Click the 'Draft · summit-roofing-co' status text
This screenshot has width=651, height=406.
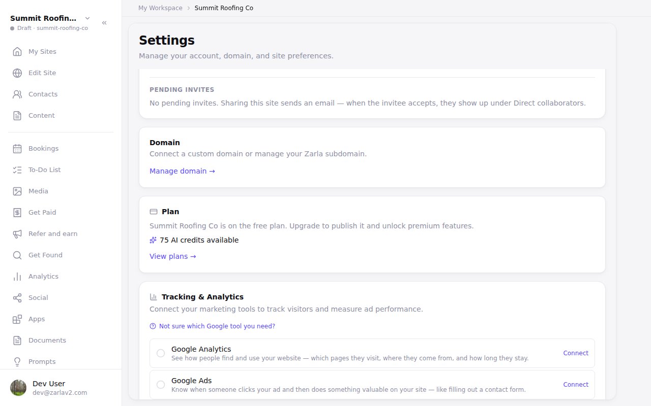(x=52, y=28)
